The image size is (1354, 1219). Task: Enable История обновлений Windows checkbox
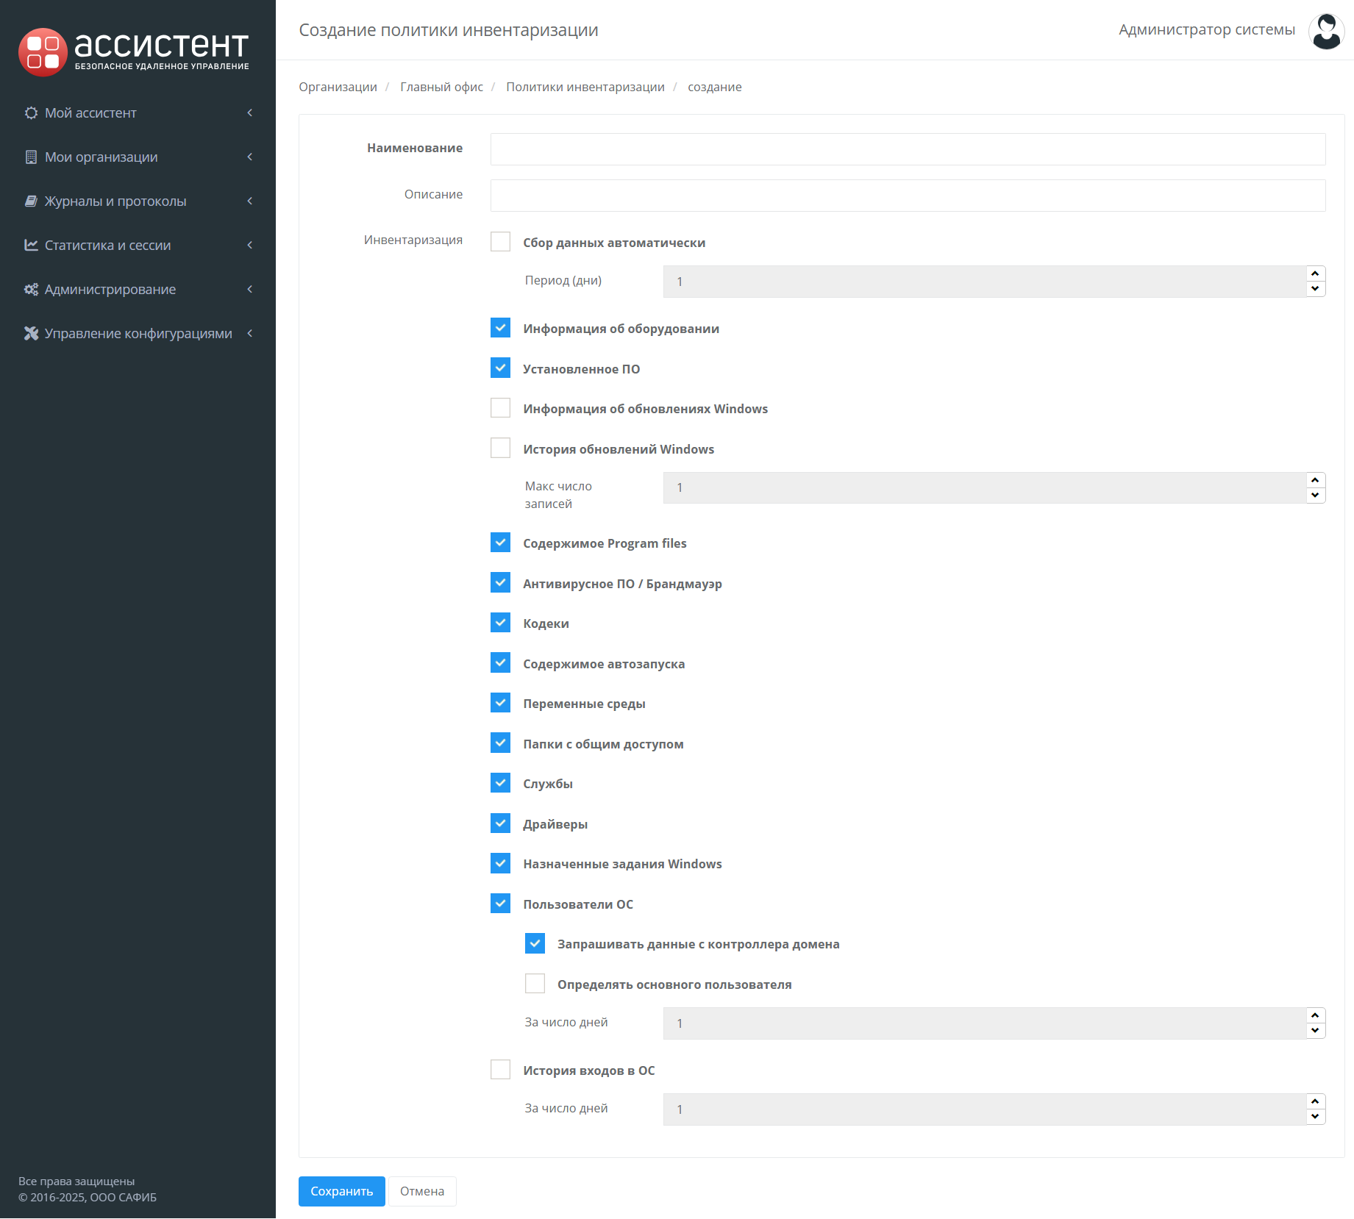pyautogui.click(x=500, y=448)
